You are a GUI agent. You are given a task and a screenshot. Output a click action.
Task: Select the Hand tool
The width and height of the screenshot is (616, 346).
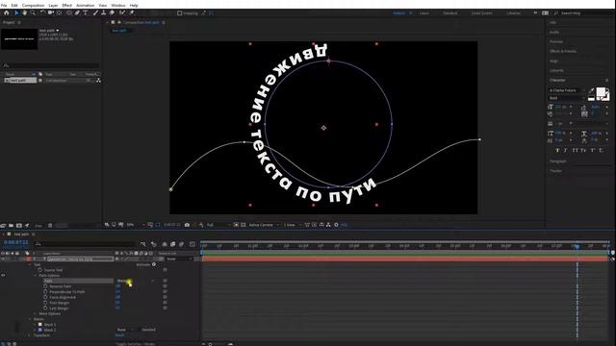24,12
